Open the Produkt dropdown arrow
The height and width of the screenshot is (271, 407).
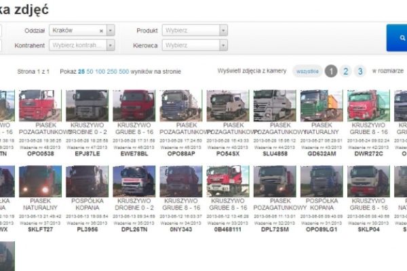(x=223, y=30)
